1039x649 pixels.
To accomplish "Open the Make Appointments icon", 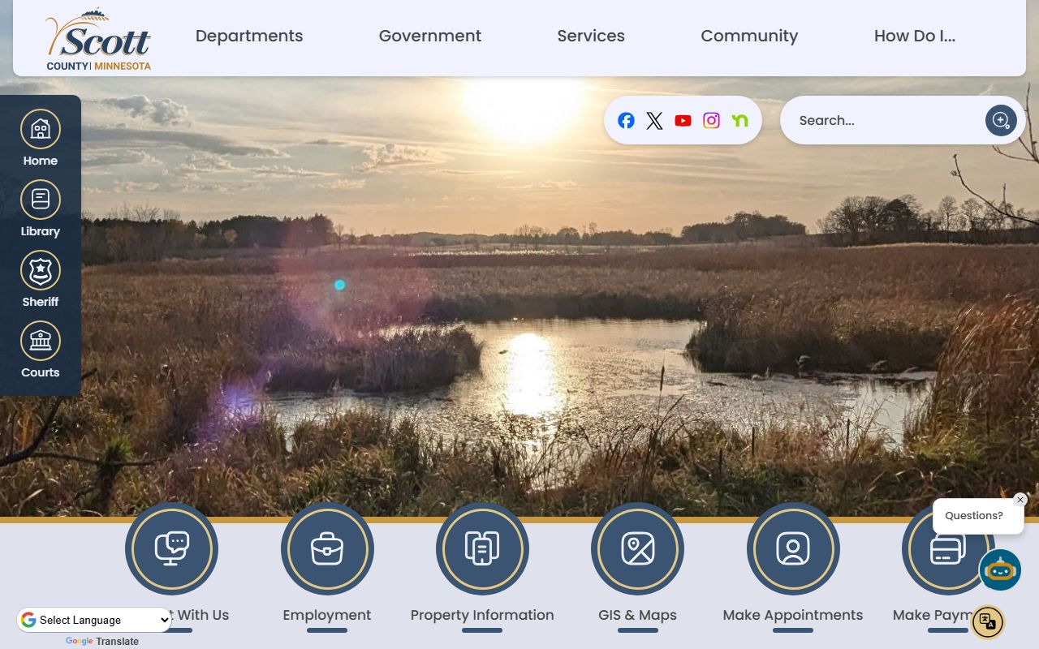I will tap(793, 549).
